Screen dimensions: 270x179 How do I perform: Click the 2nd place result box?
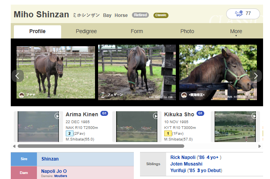pyautogui.click(x=70, y=133)
